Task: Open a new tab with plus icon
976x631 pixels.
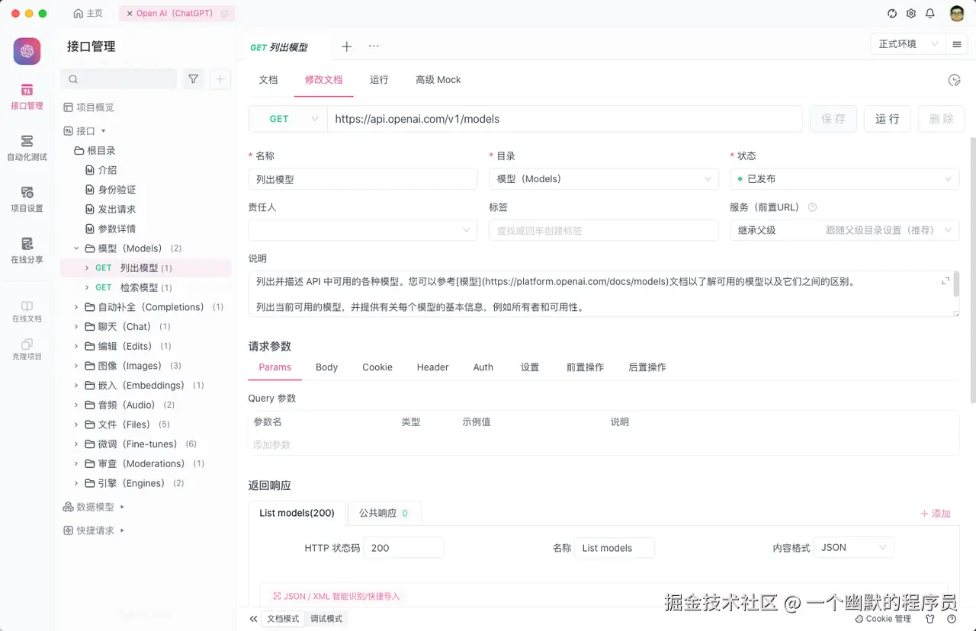Action: tap(346, 46)
